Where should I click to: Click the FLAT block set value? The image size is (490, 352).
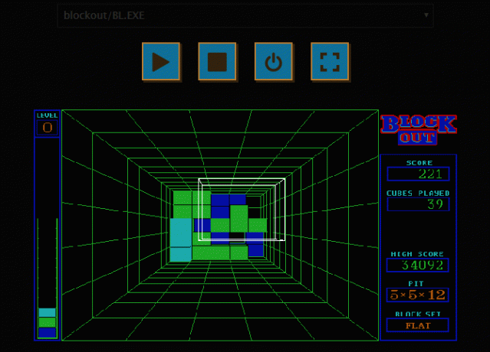click(x=418, y=325)
